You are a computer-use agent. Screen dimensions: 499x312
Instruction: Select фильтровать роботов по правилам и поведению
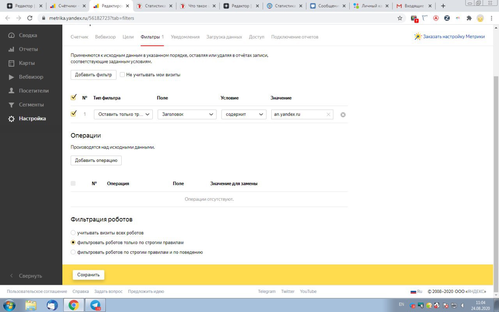click(x=73, y=252)
